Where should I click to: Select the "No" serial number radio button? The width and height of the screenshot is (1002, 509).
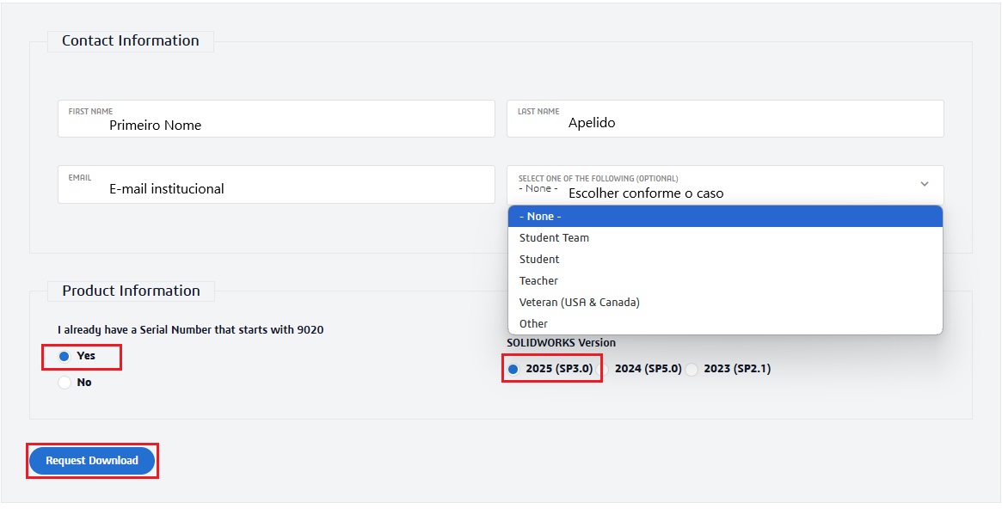pyautogui.click(x=65, y=383)
